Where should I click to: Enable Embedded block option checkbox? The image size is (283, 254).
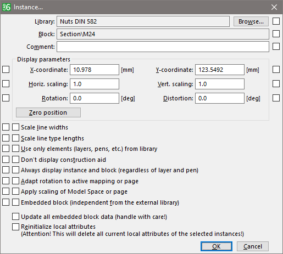point(15,202)
